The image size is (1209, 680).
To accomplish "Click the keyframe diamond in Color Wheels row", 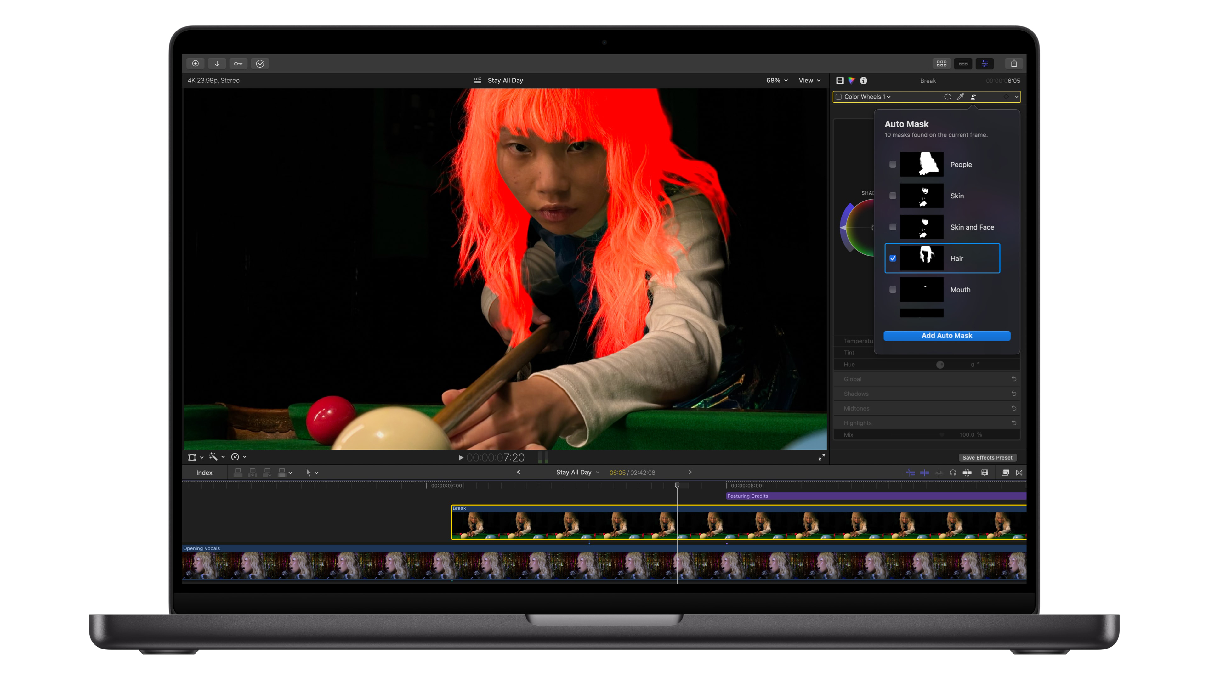I will [x=1006, y=97].
